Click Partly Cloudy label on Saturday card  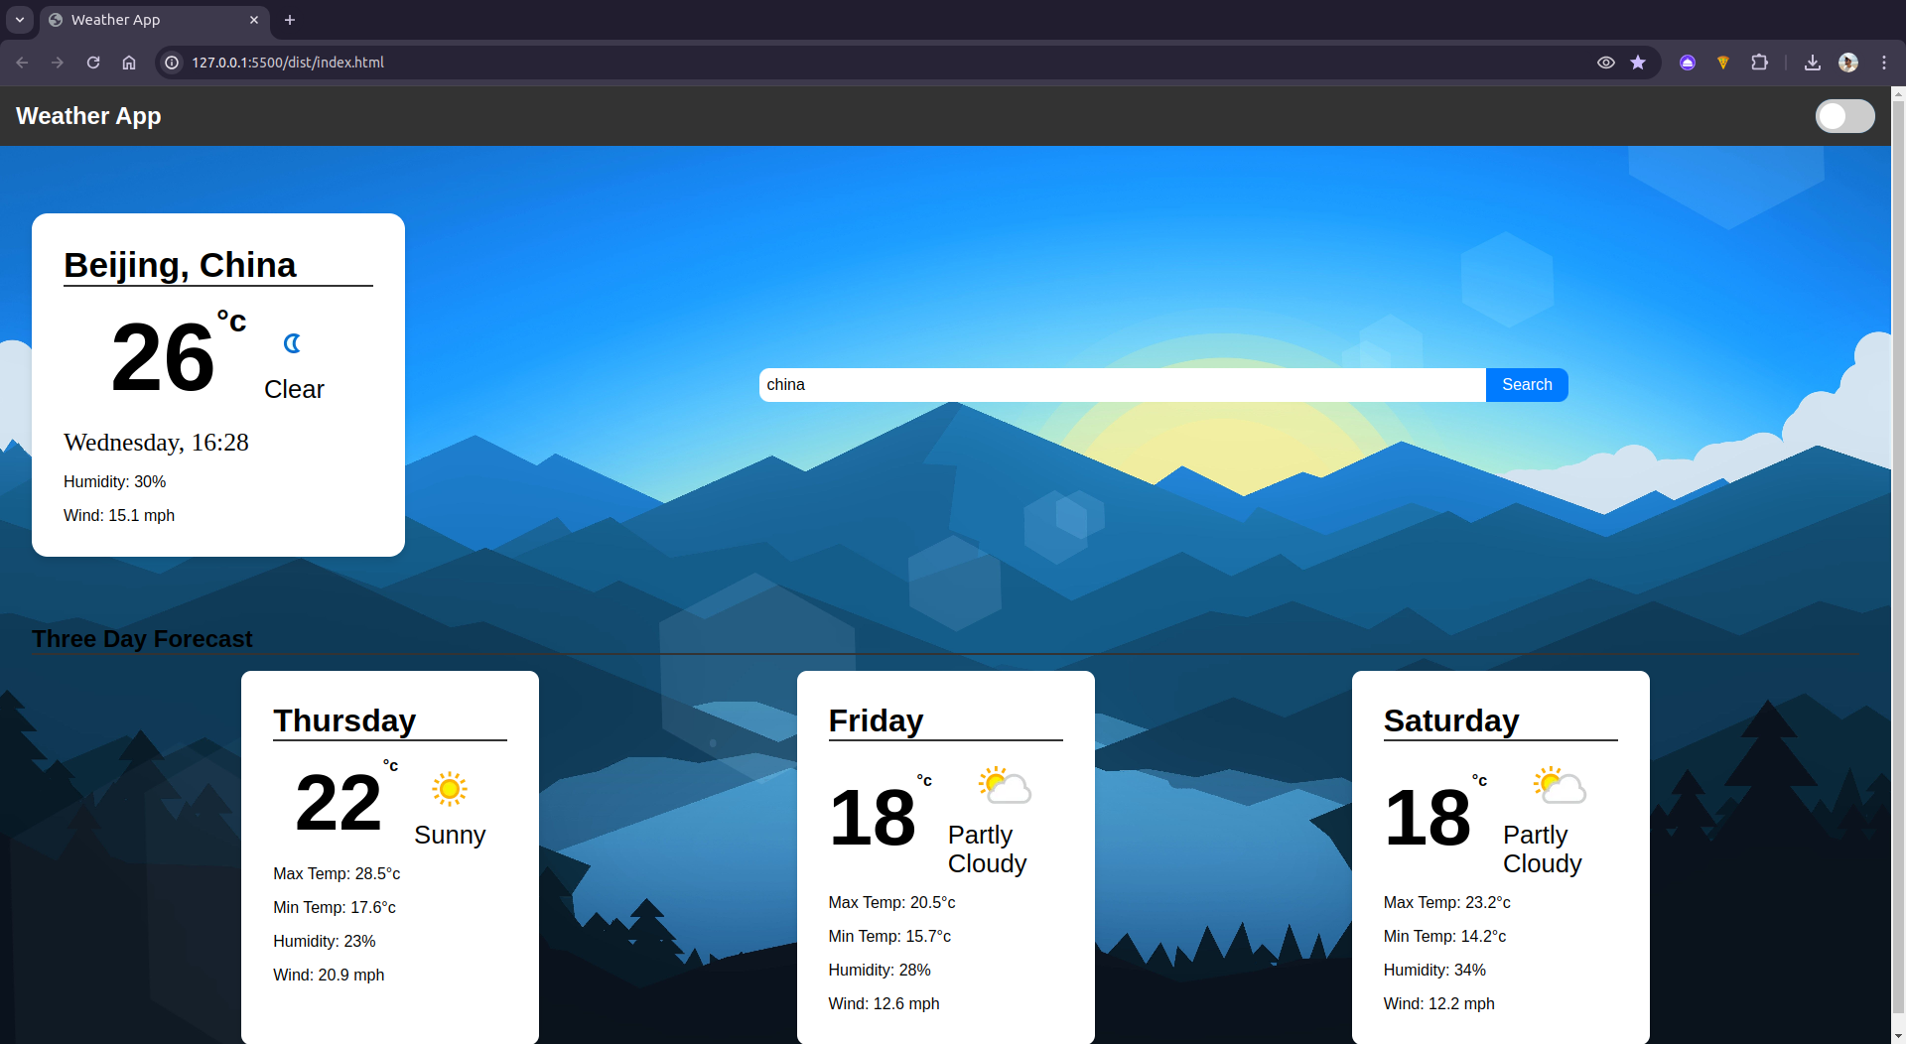pyautogui.click(x=1542, y=848)
